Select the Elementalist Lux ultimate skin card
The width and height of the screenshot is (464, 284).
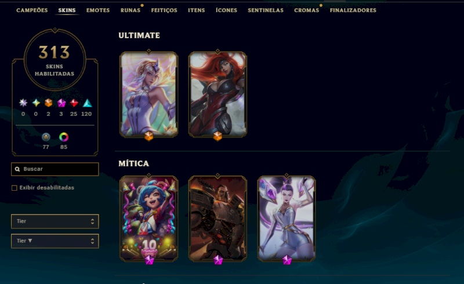tap(149, 94)
